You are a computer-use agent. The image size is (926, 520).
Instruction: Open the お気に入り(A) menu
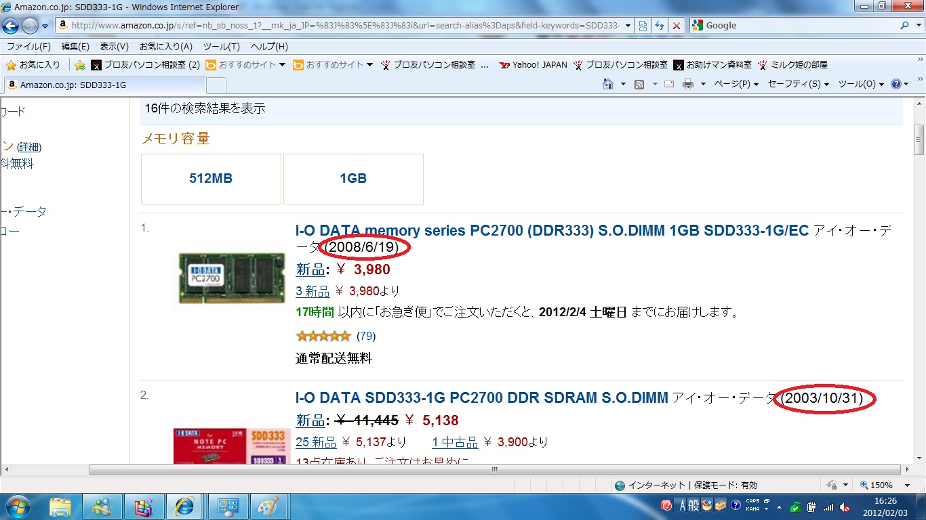(166, 47)
